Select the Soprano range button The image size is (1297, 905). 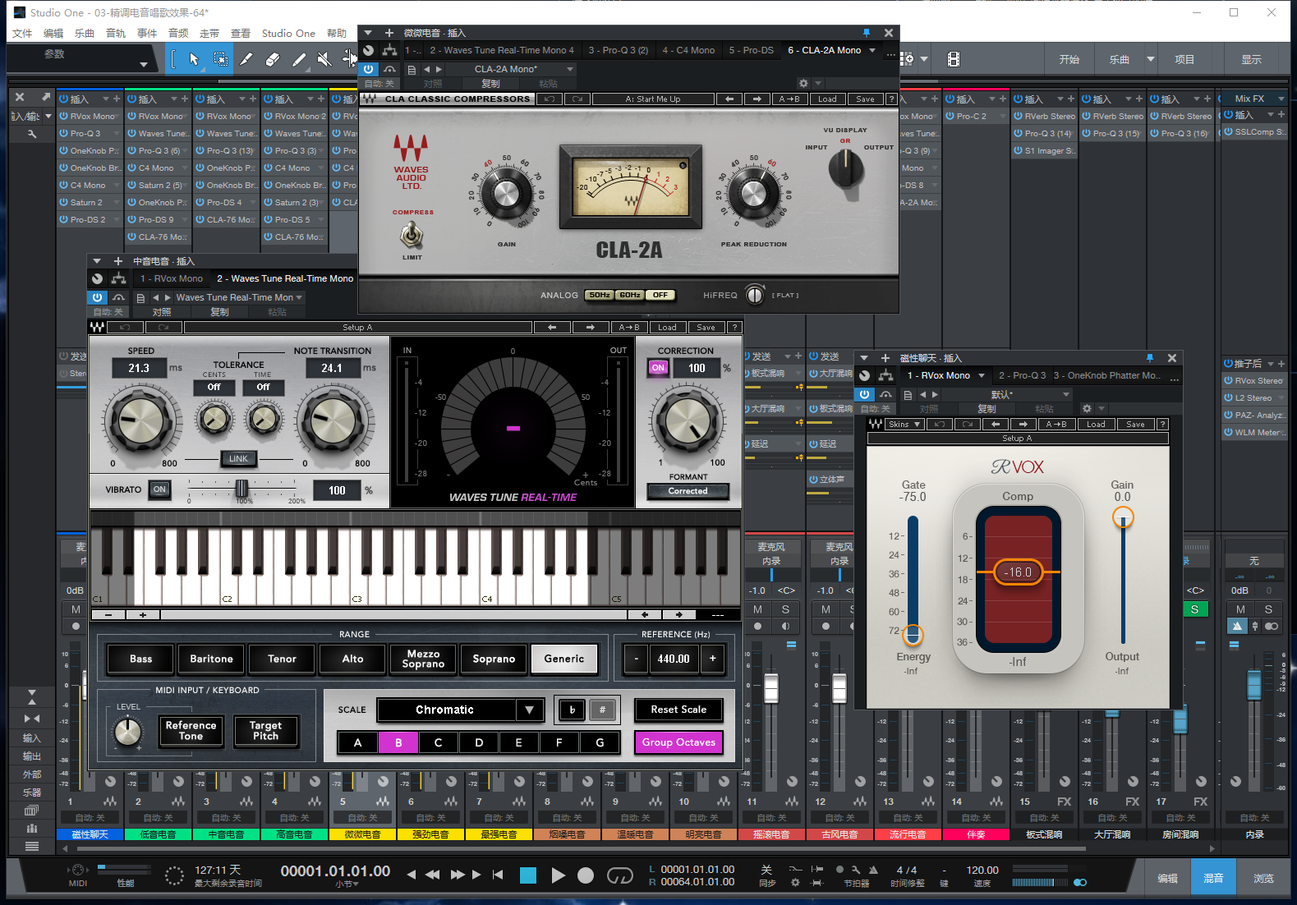(494, 659)
